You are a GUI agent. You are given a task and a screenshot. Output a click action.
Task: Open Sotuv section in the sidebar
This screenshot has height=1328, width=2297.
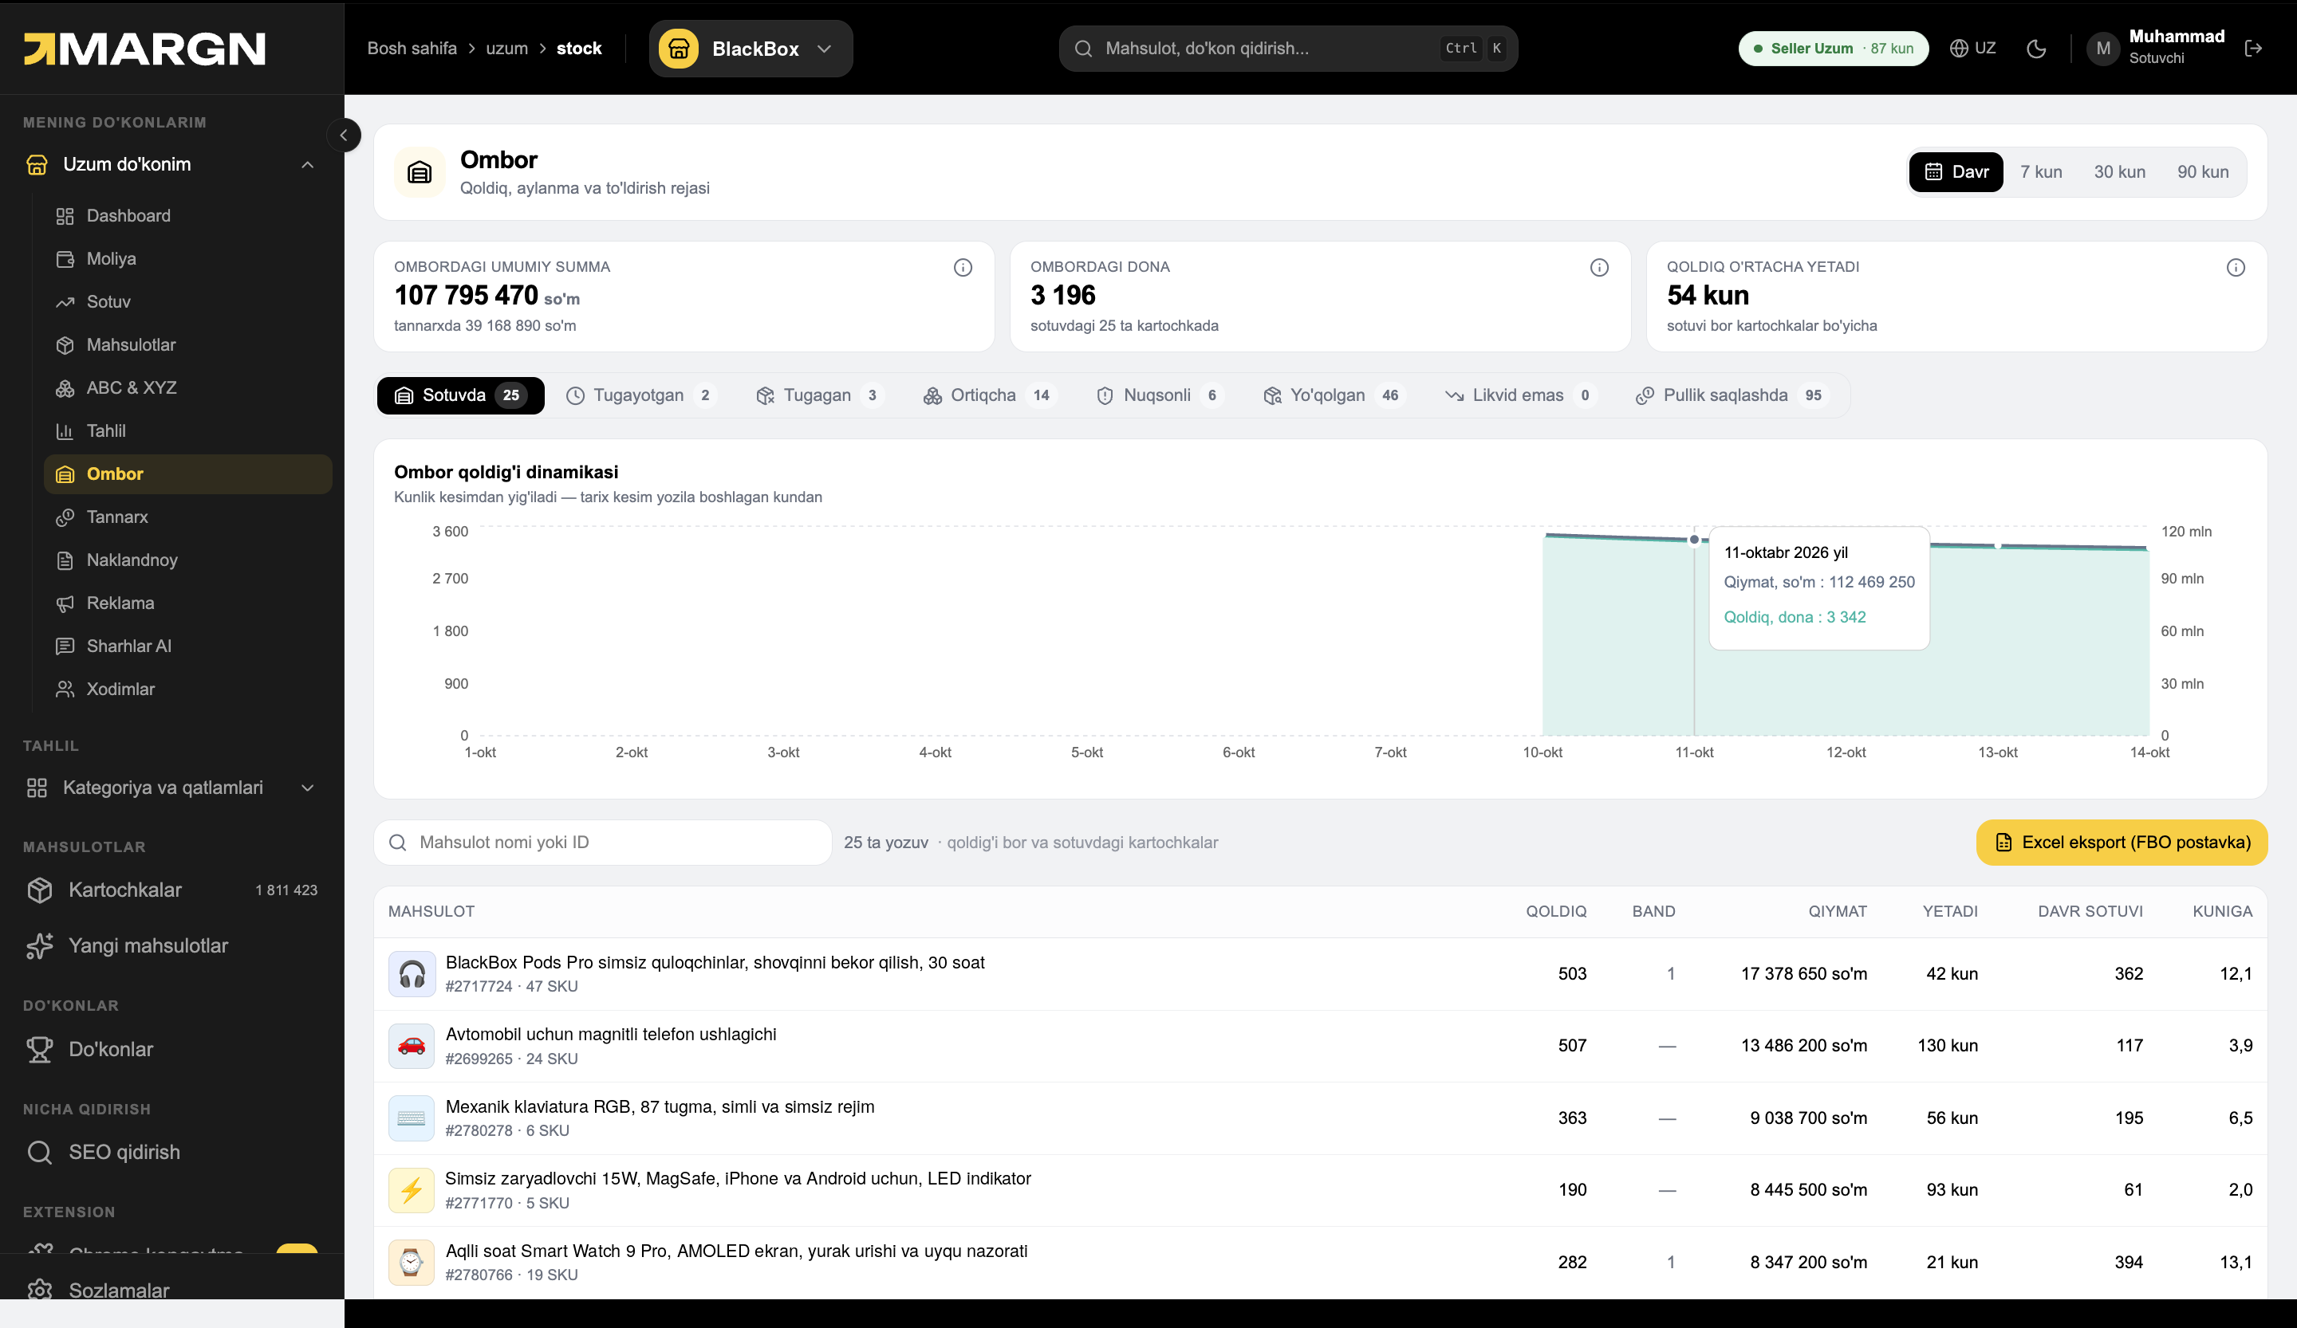187,301
